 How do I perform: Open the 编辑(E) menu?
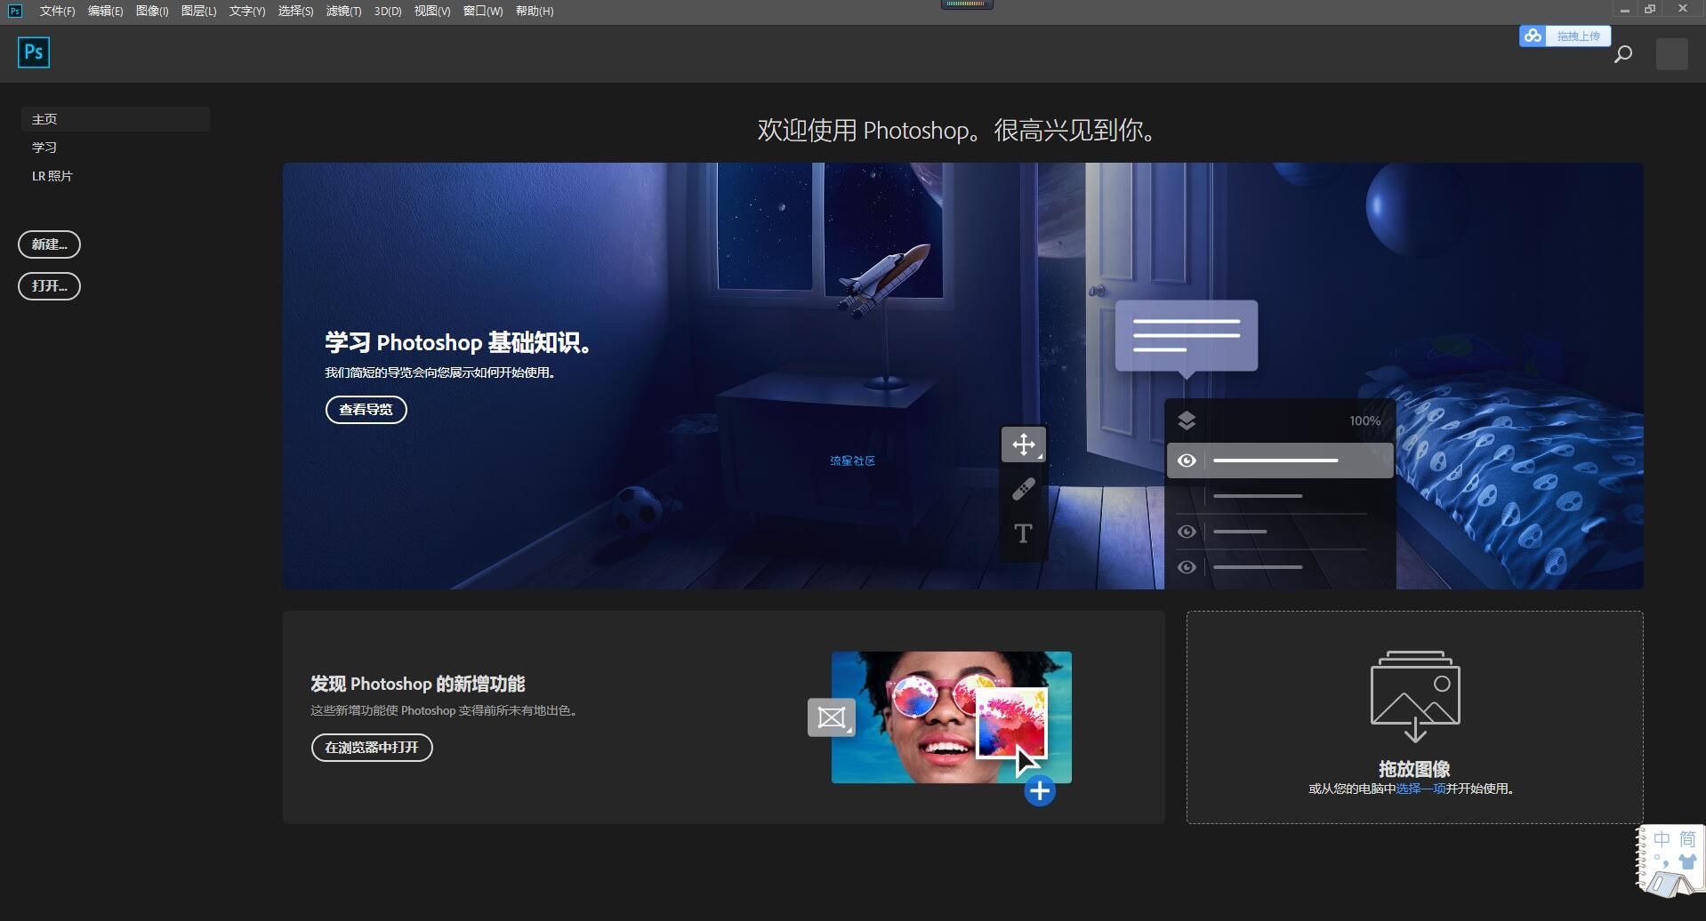[105, 11]
